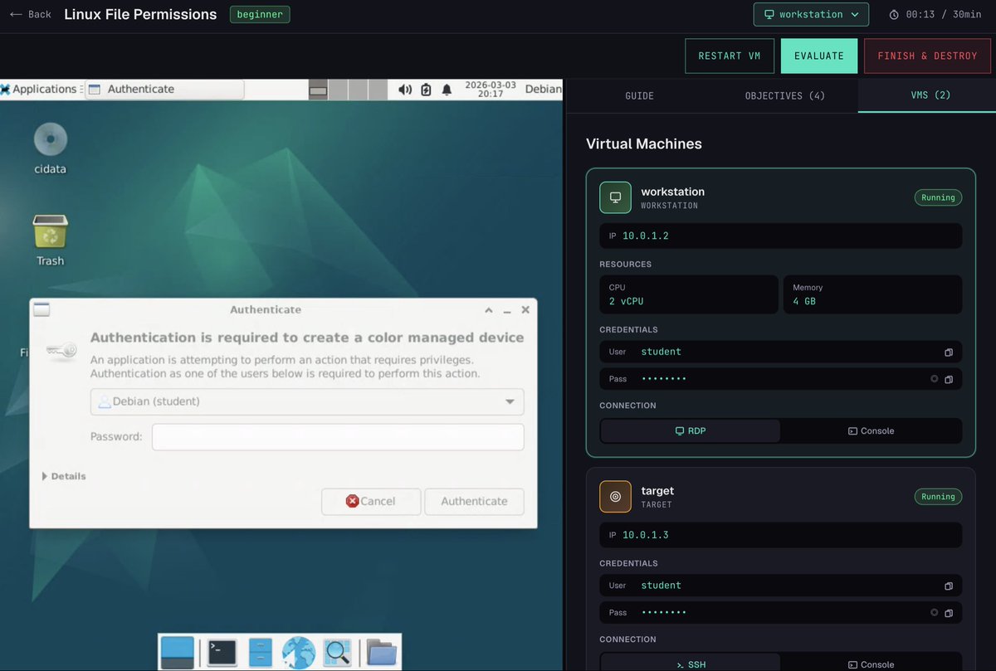The height and width of the screenshot is (671, 996).
Task: Expand the Details section in Authenticate dialog
Action: pyautogui.click(x=64, y=476)
